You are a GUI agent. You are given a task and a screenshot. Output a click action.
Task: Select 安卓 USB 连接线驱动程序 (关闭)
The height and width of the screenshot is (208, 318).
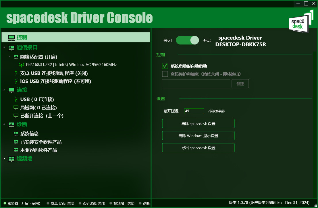point(54,73)
